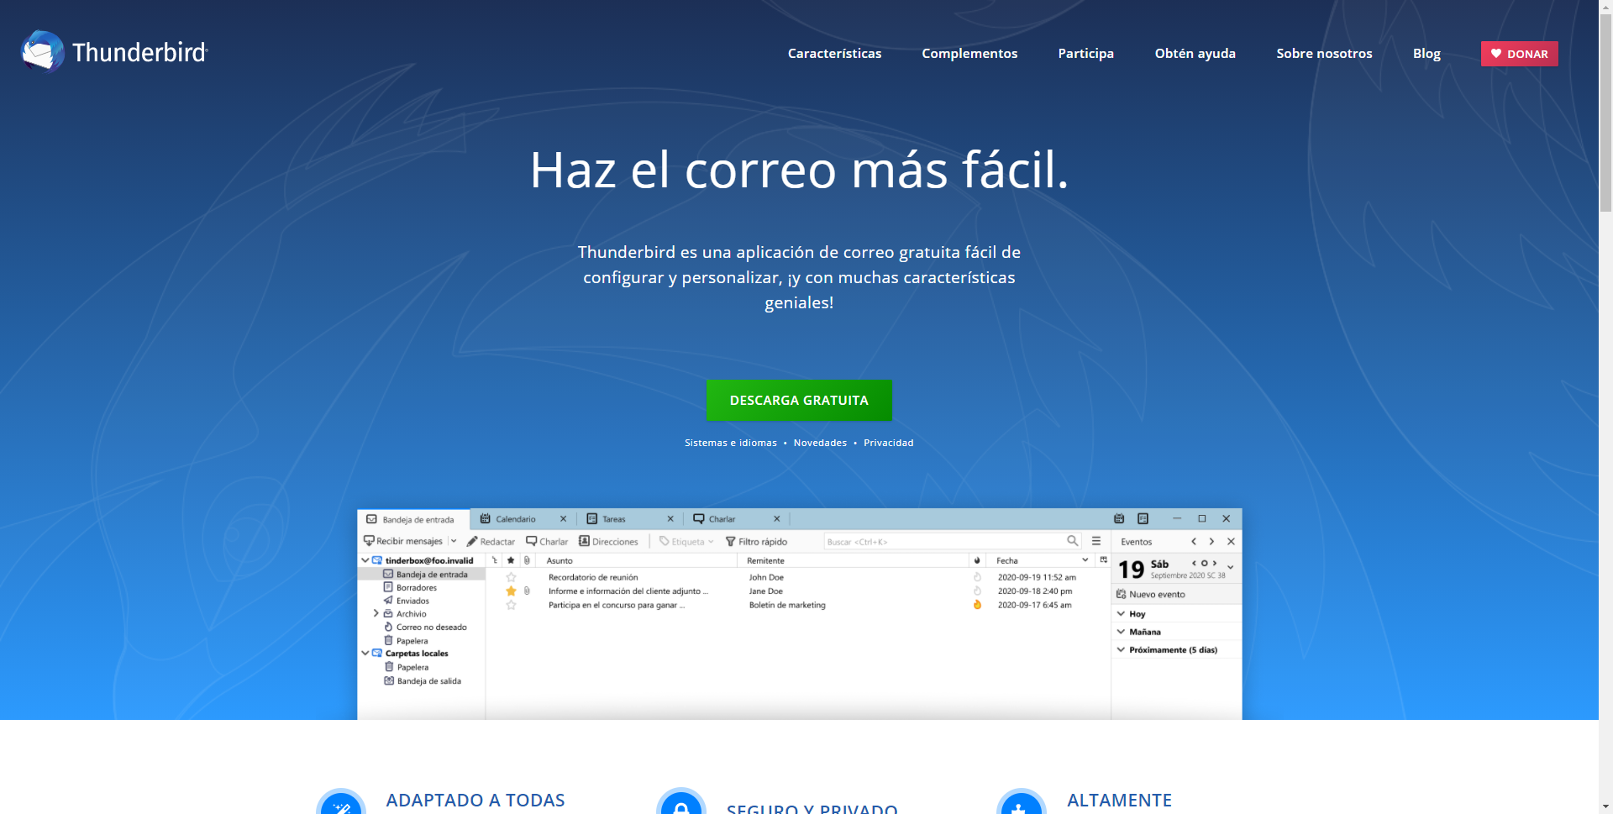Open the Sobre nosotros nav menu item
This screenshot has height=814, width=1613.
point(1324,53)
